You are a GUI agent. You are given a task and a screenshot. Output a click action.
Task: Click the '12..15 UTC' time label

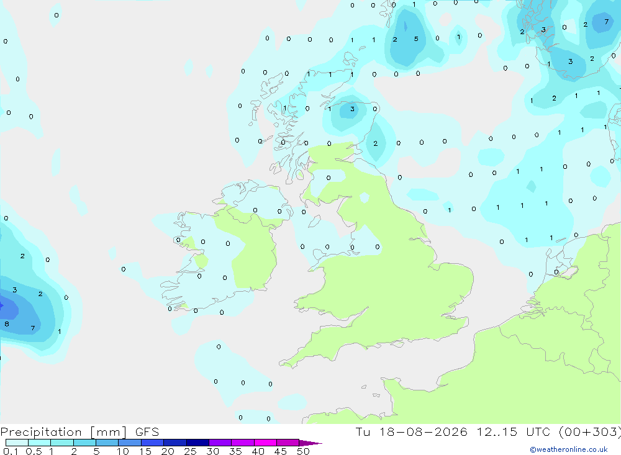(x=514, y=432)
